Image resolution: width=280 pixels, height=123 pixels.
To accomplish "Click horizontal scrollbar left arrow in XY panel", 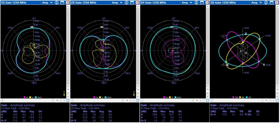I will (142, 100).
